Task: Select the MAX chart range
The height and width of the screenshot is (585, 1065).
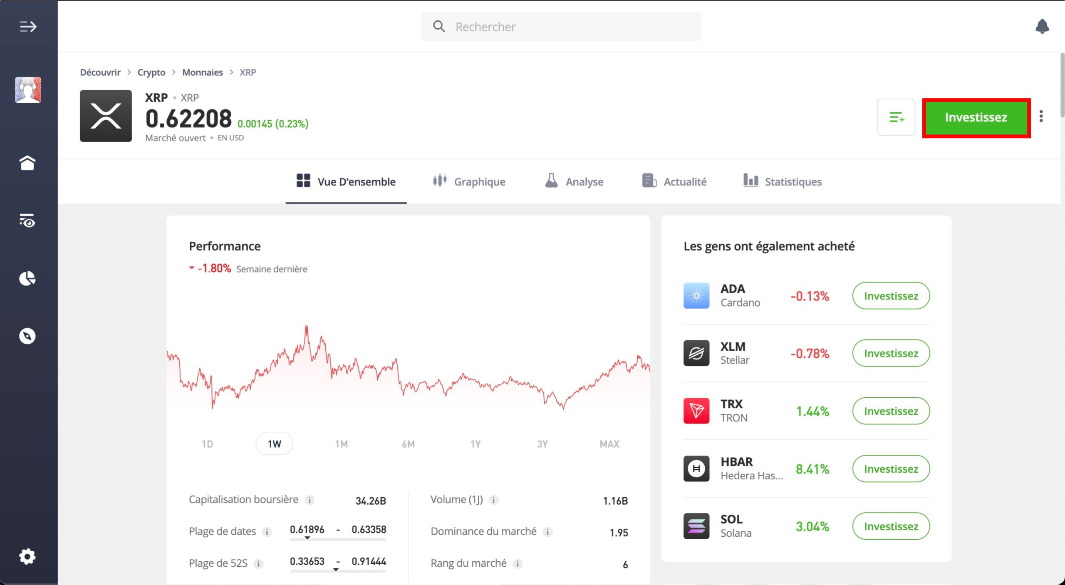Action: [609, 444]
